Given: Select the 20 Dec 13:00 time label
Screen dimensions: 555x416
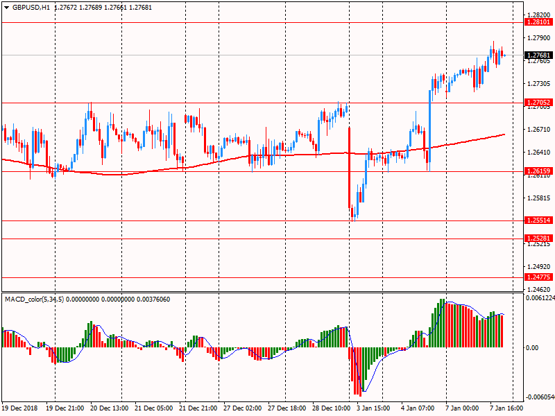Looking at the screenshot, I should (110, 409).
